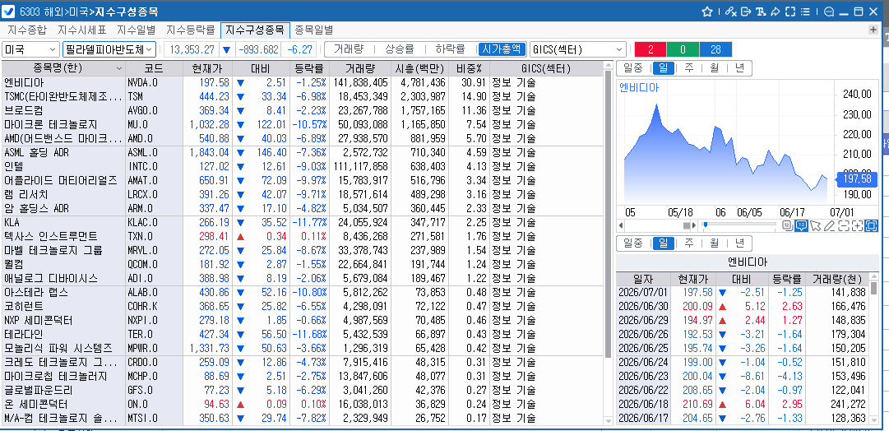
Task: Select 주 period above the chart
Action: [689, 68]
